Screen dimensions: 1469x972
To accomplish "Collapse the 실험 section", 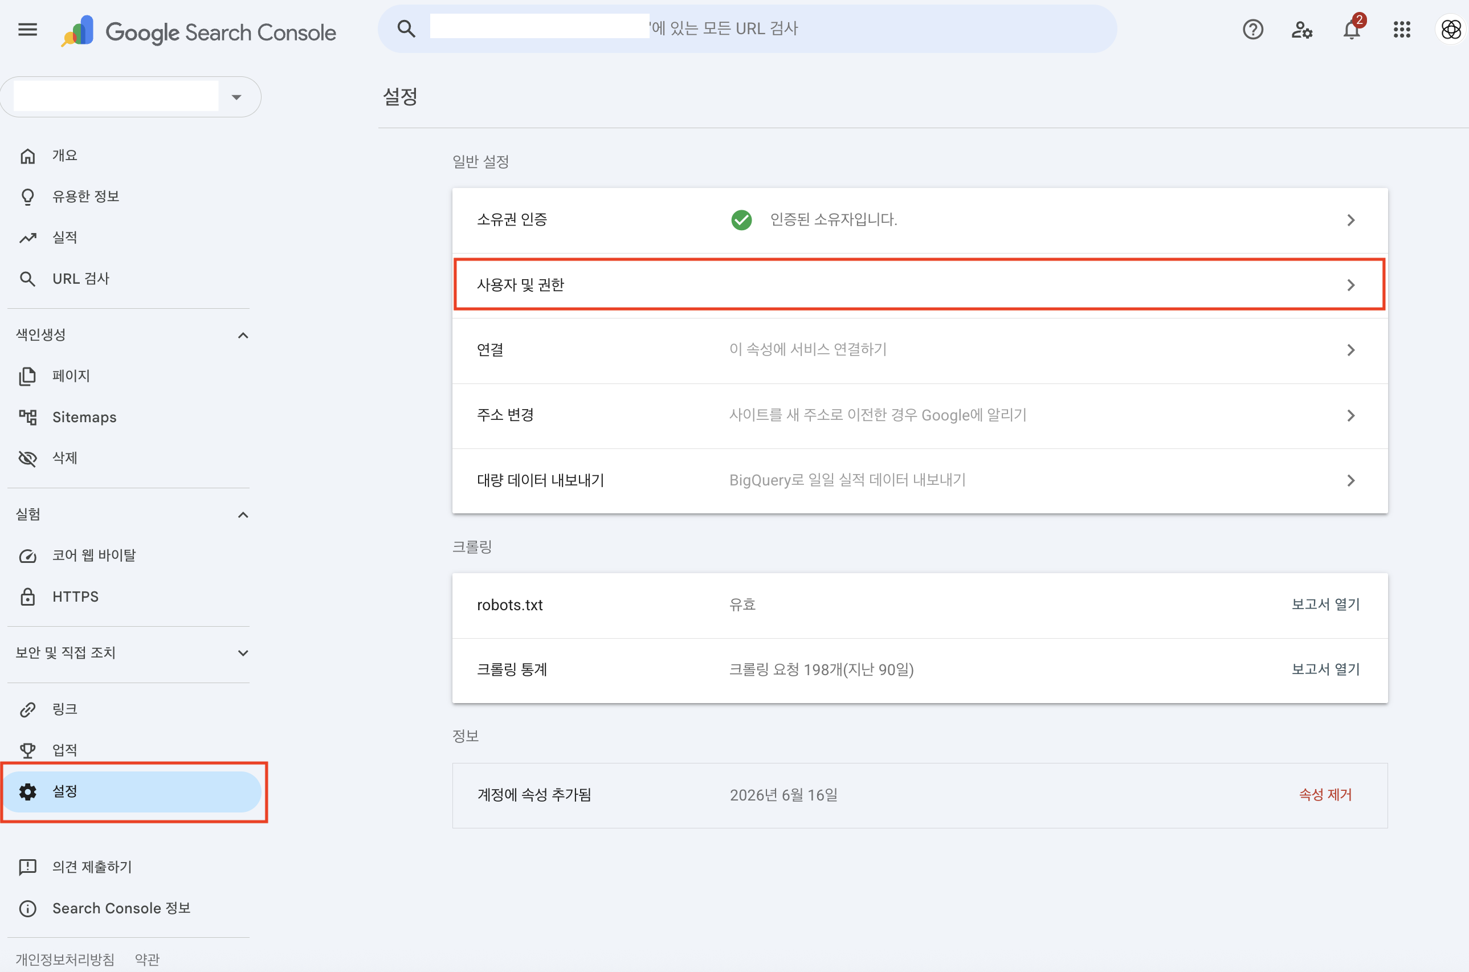I will click(x=243, y=514).
